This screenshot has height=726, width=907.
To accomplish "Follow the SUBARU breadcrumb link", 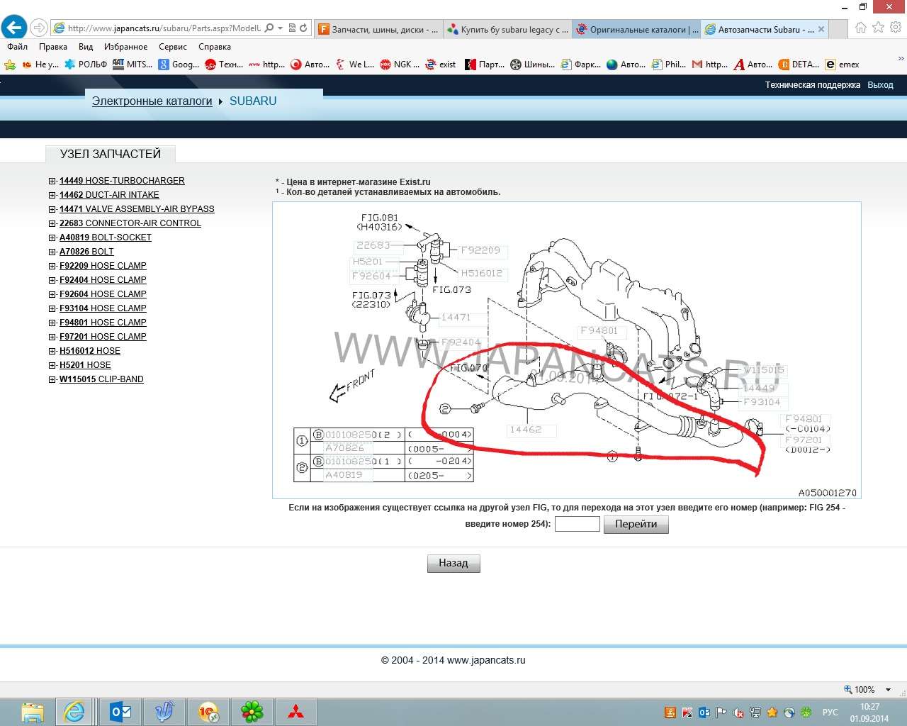I will click(x=253, y=101).
